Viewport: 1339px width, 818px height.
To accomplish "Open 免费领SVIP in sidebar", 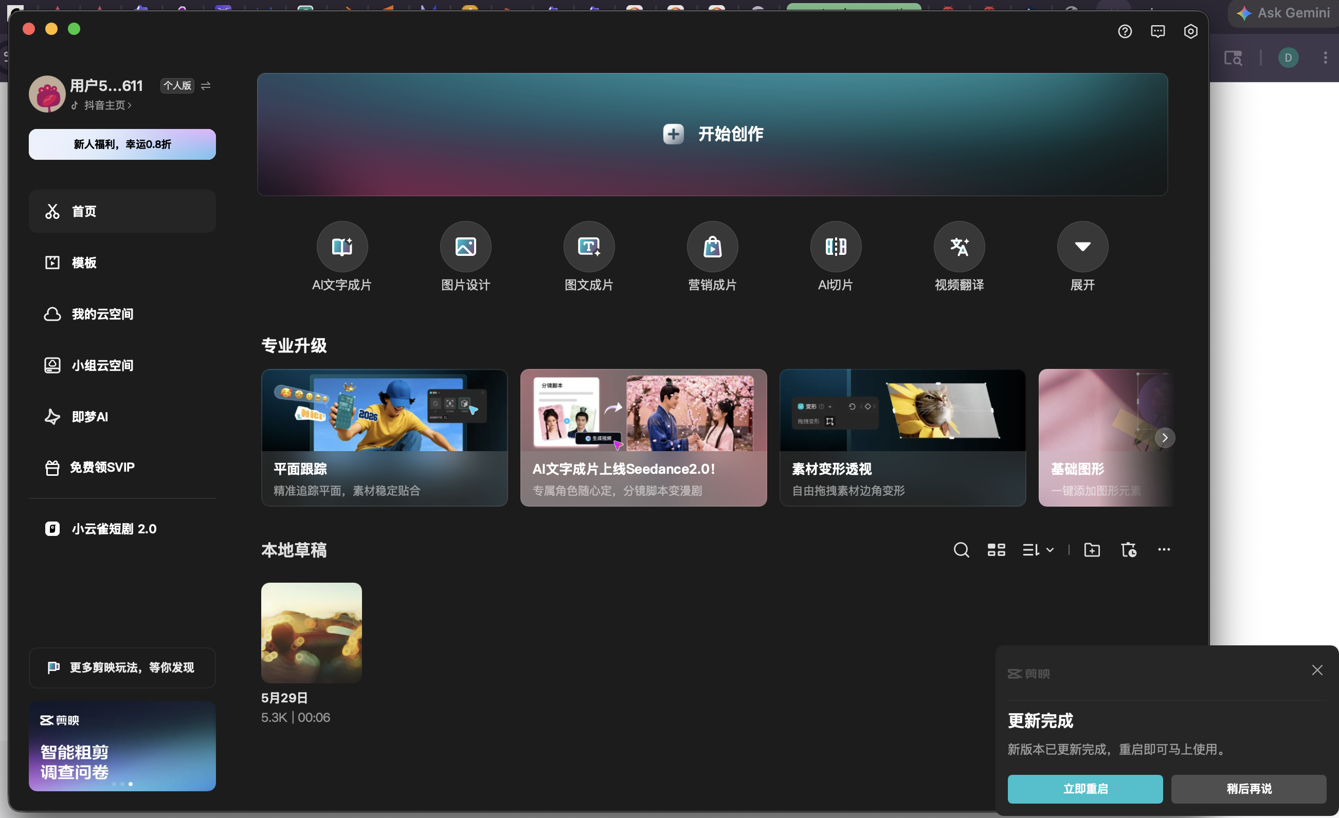I will pos(122,467).
